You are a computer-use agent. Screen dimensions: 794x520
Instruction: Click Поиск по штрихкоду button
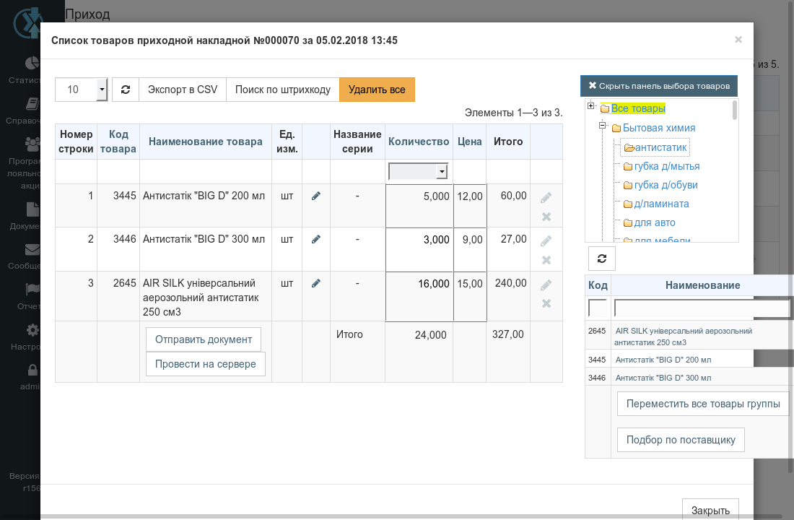pyautogui.click(x=282, y=90)
